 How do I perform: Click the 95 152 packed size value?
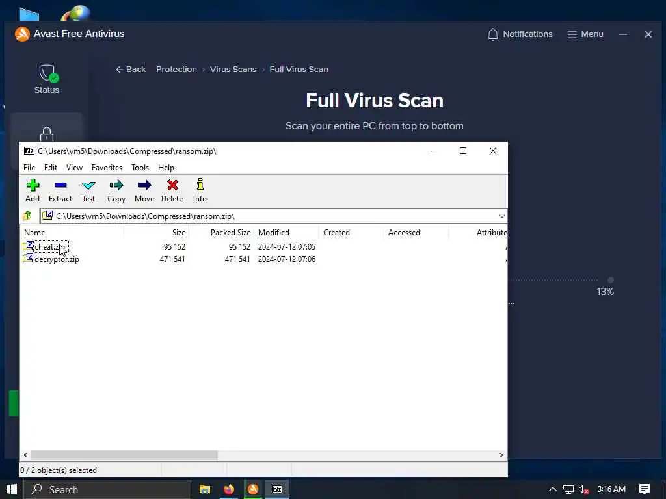(239, 246)
